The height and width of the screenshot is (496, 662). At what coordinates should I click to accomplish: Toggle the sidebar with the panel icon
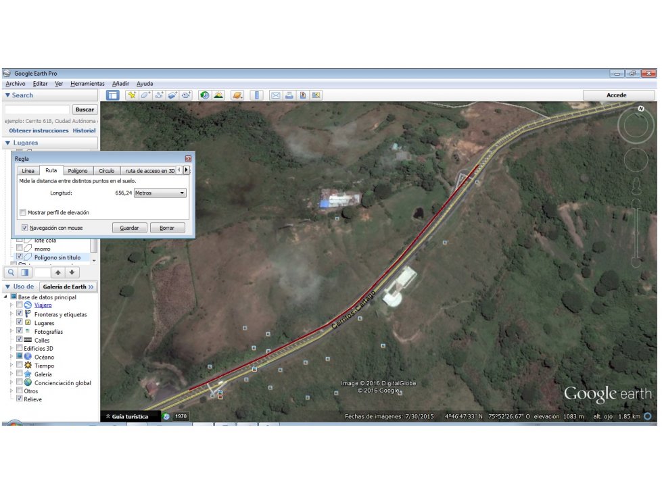pyautogui.click(x=113, y=95)
